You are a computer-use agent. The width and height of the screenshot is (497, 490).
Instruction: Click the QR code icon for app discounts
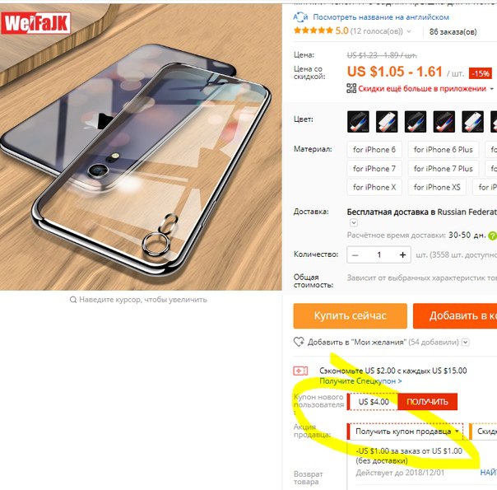(351, 88)
